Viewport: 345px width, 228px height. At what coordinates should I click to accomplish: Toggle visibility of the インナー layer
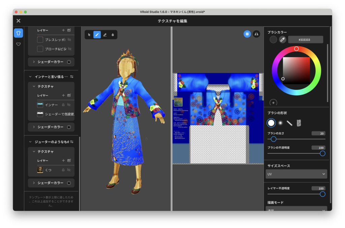(x=69, y=105)
